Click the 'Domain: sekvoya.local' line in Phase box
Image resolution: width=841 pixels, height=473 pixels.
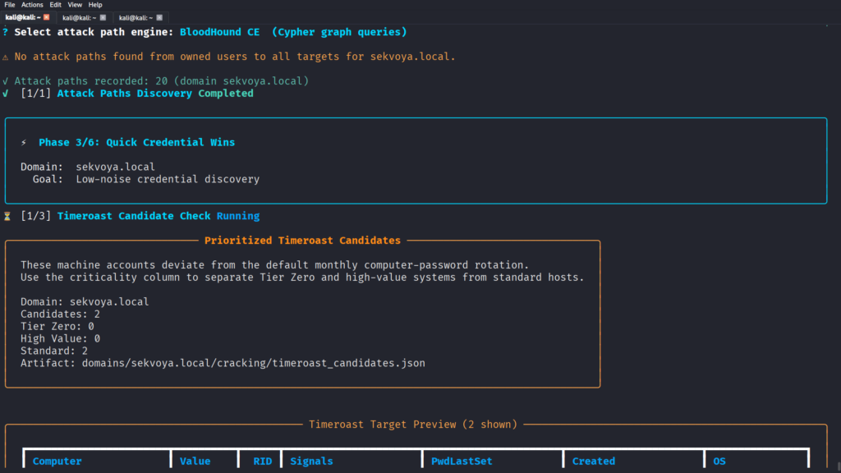87,167
